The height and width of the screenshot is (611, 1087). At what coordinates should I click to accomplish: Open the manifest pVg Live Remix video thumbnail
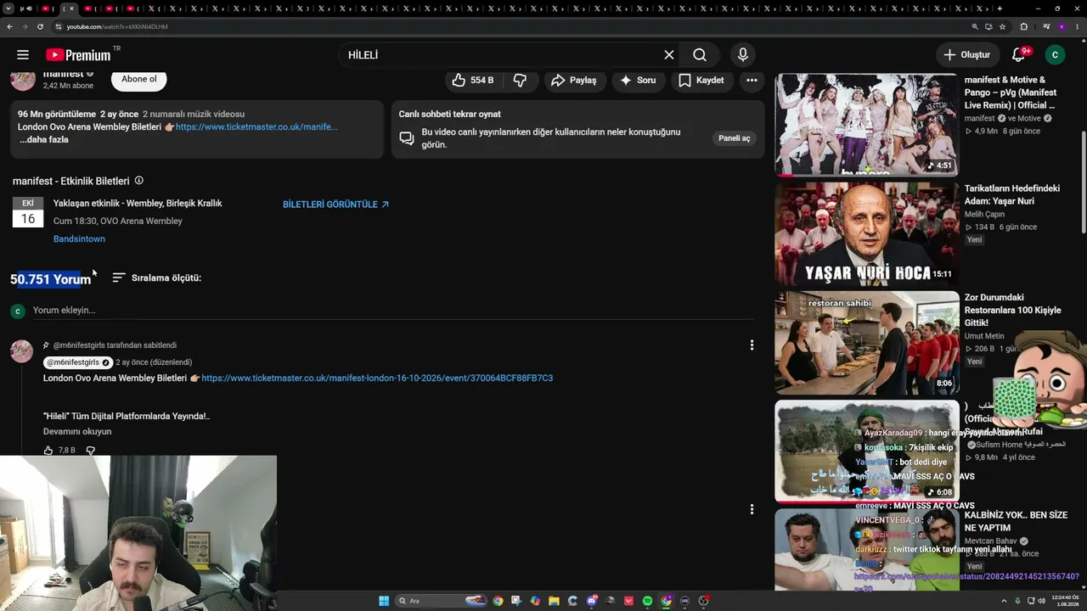[867, 125]
